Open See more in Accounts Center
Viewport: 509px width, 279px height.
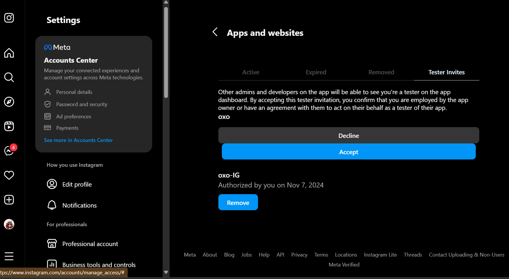coord(78,140)
